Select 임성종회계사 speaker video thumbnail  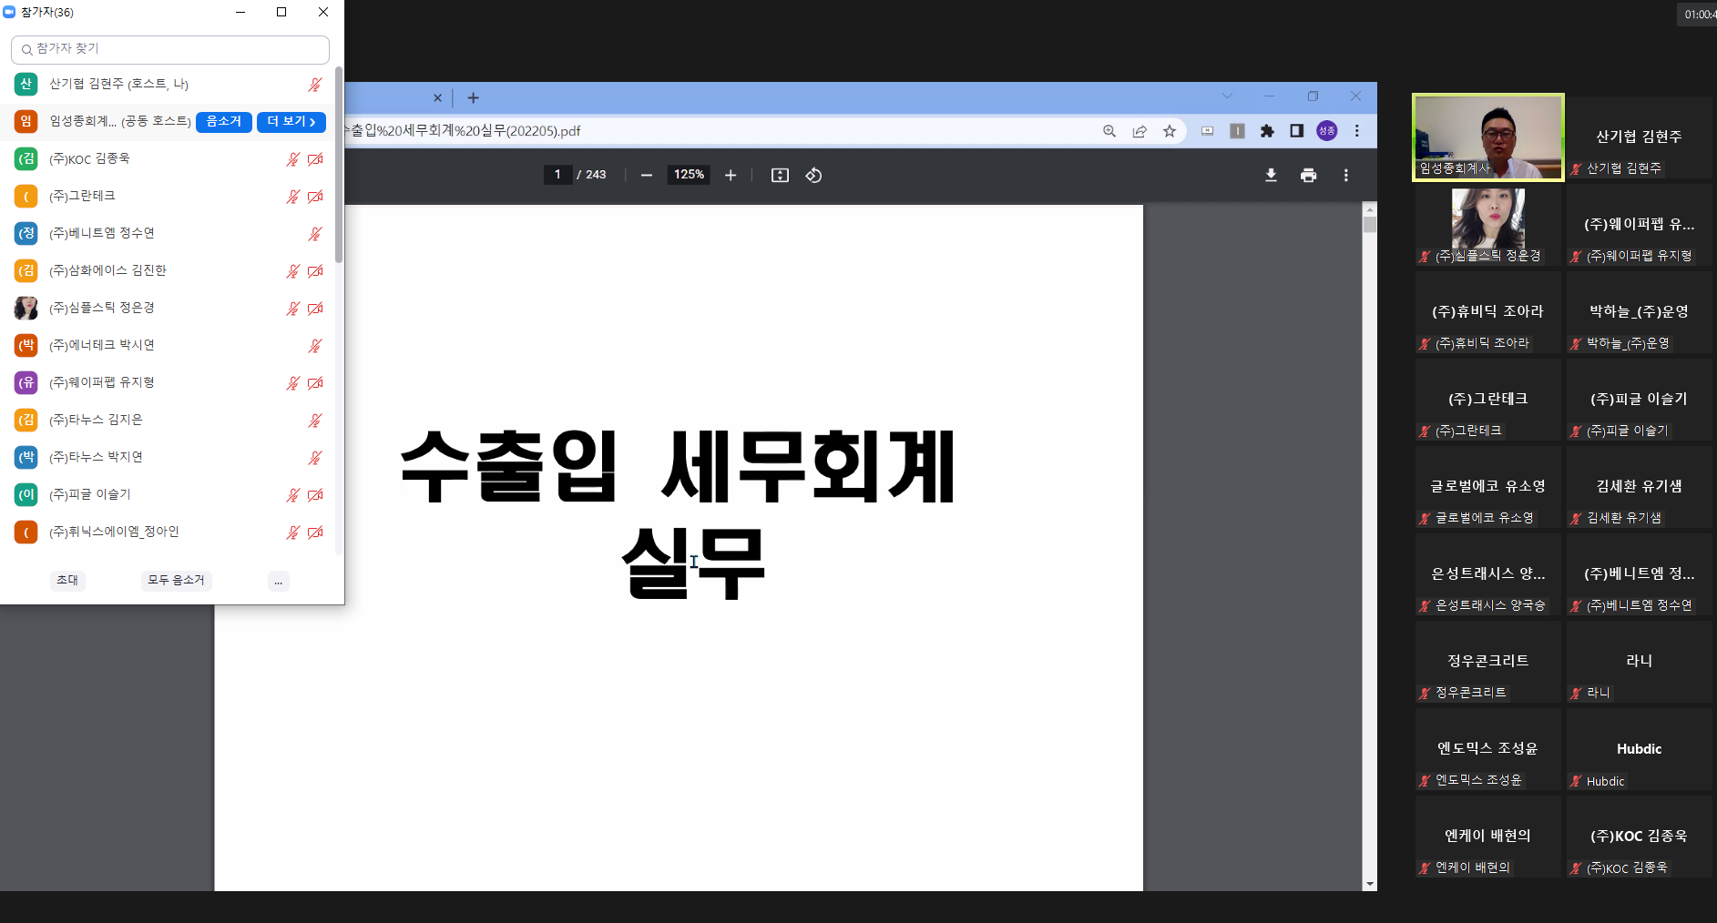(1488, 137)
